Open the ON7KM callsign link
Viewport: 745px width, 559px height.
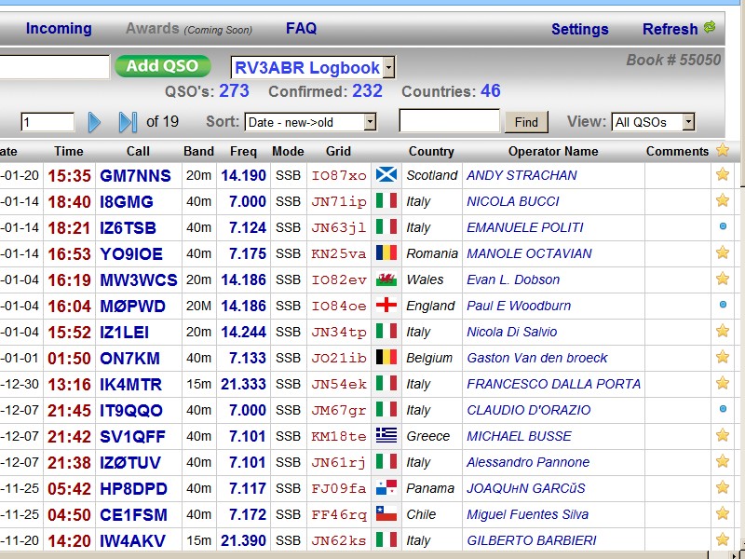click(130, 358)
